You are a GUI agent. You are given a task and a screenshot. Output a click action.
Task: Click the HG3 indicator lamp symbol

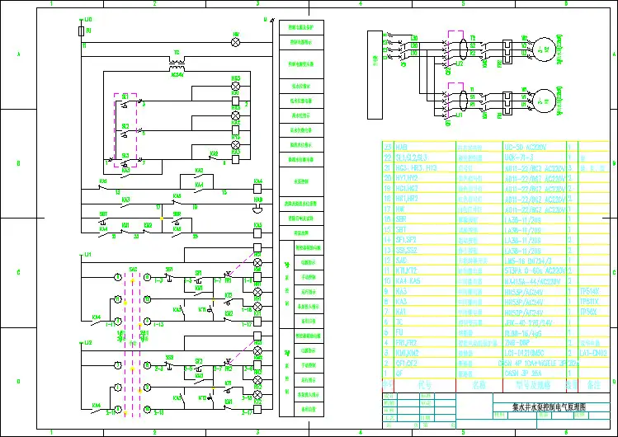(235, 87)
